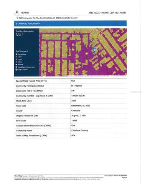Image resolution: width=142 pixels, height=184 pixels.
Task: Click the Community Participation Status label
Action: click(x=30, y=86)
